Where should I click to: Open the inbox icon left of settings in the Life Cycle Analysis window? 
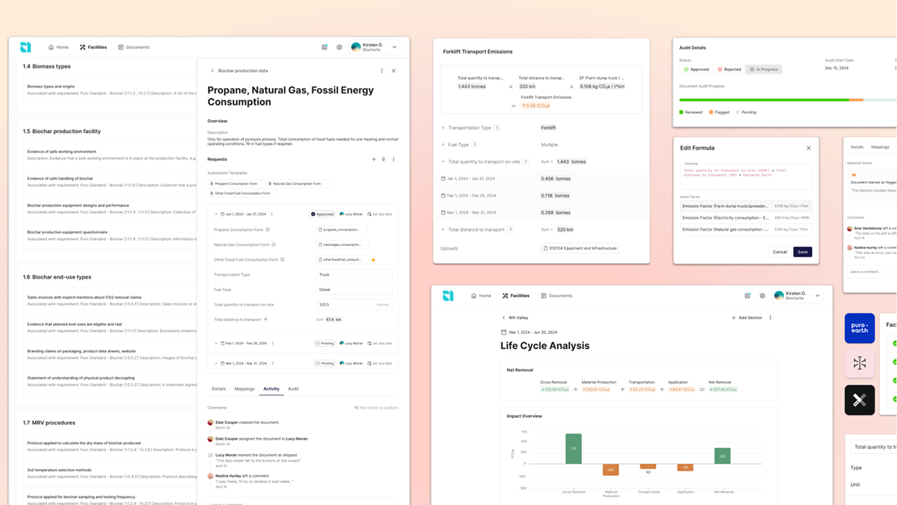[747, 296]
